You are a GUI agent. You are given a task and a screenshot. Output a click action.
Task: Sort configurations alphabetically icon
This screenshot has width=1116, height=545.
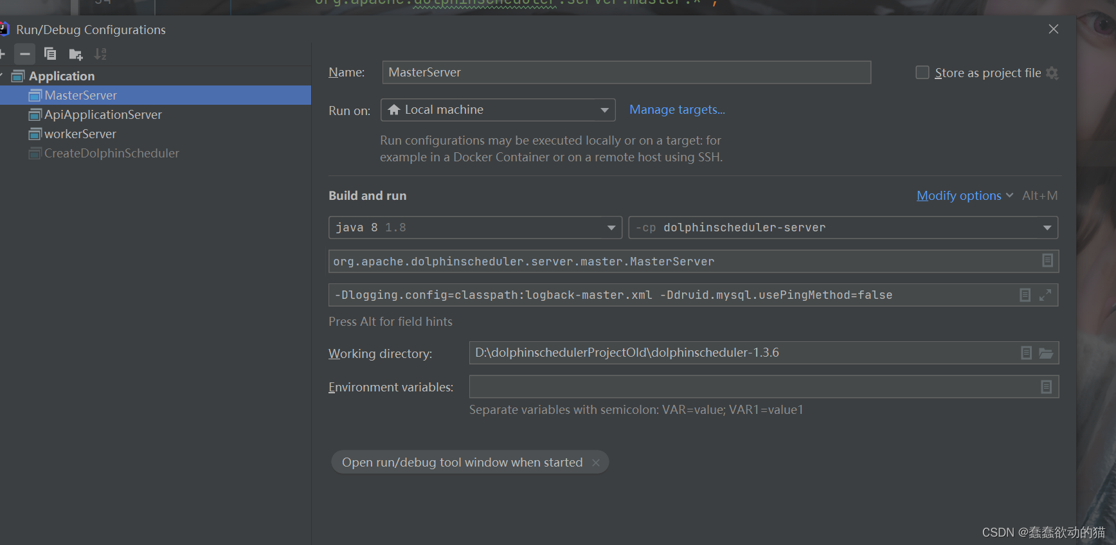point(101,55)
